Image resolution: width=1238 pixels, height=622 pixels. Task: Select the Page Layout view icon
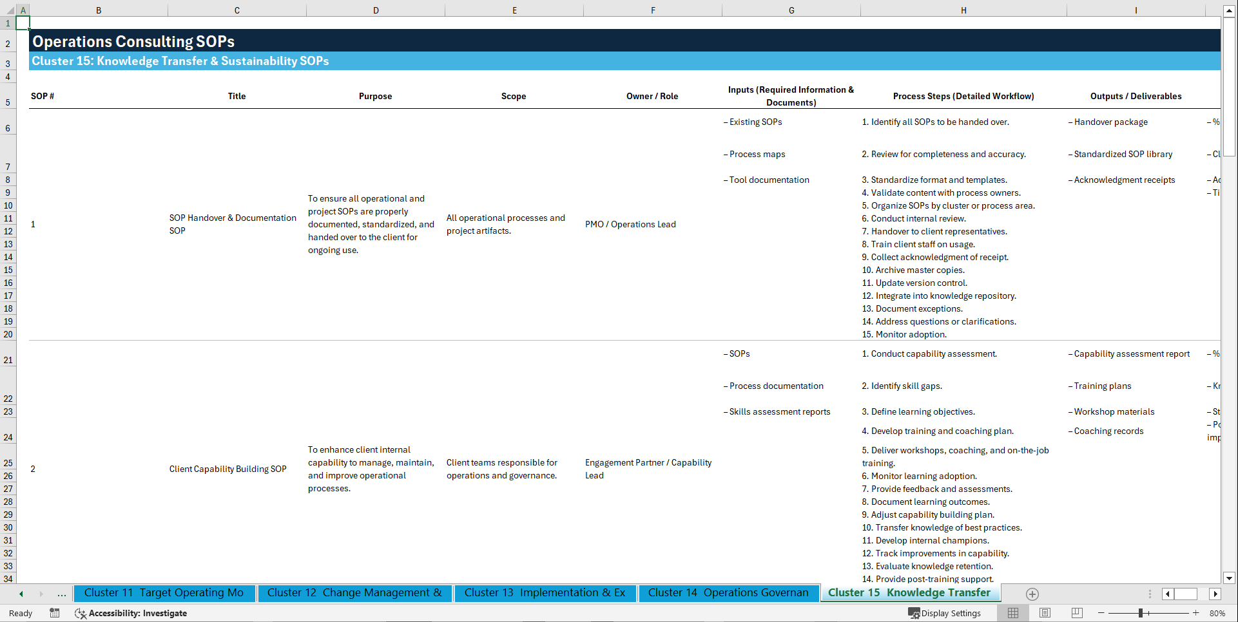[1045, 613]
